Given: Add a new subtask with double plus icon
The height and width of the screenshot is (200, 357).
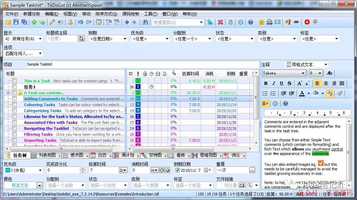Looking at the screenshot, I should click(42, 22).
